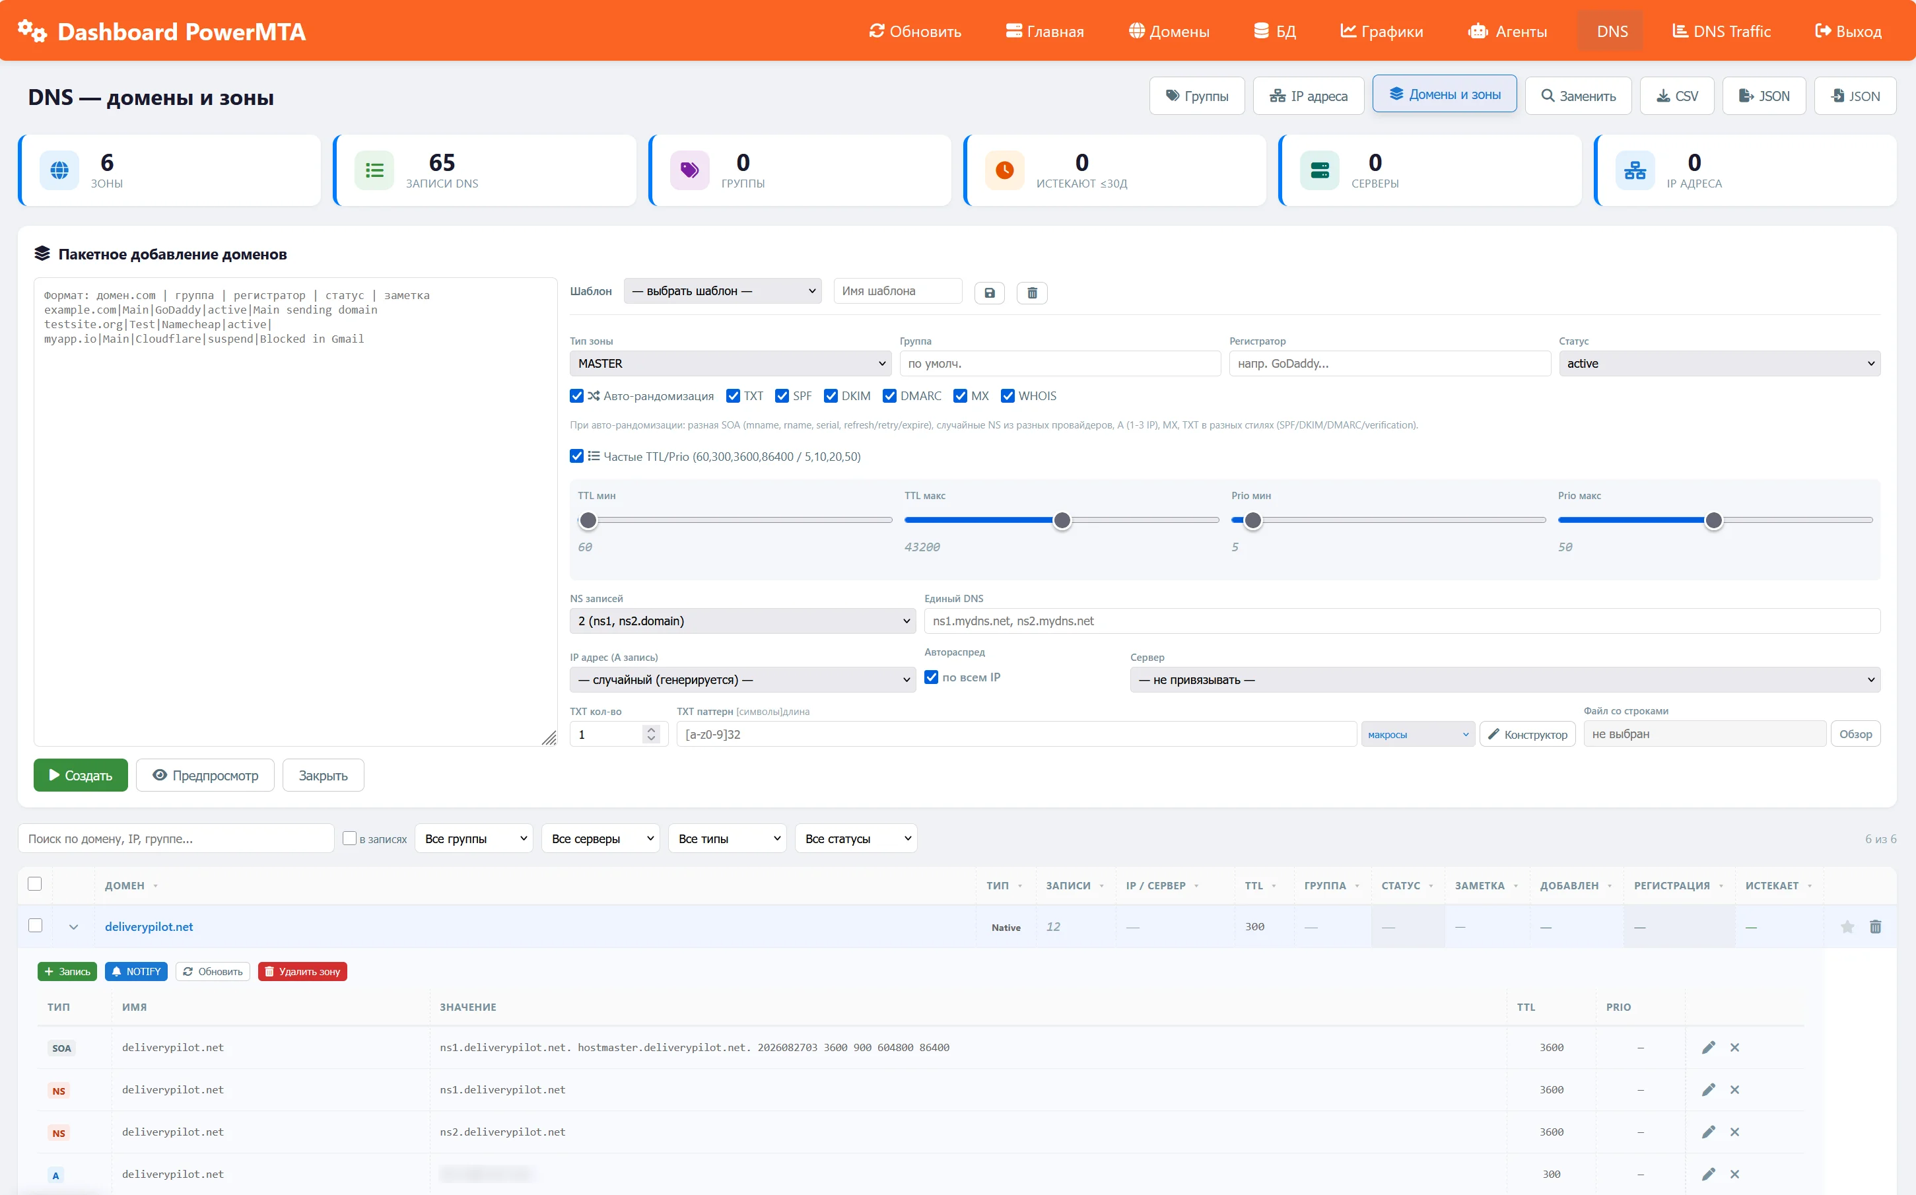The image size is (1916, 1195).
Task: Click the green Создать button
Action: (81, 775)
